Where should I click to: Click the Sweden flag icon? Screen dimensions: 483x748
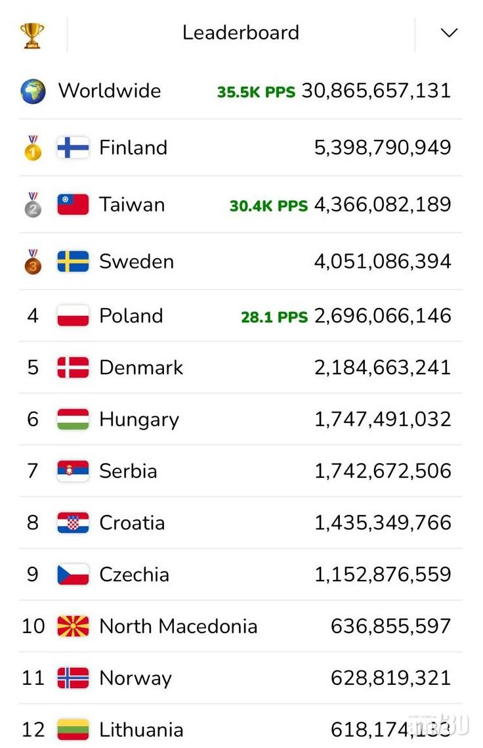(73, 262)
